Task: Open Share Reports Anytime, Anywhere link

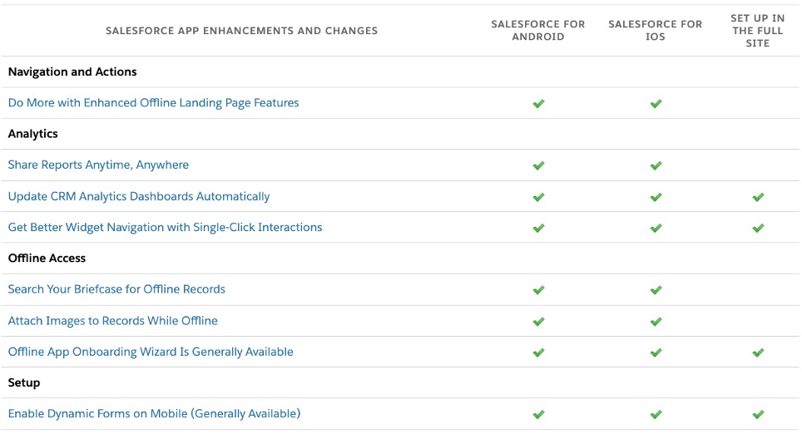Action: pos(98,165)
